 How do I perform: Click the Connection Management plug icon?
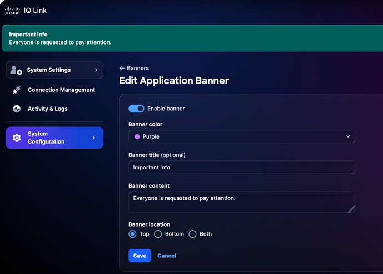pos(17,90)
